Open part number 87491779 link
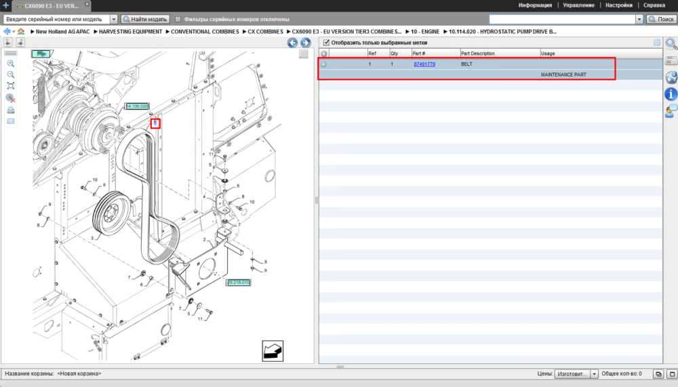Screen dimensions: 678x387 click(x=424, y=64)
